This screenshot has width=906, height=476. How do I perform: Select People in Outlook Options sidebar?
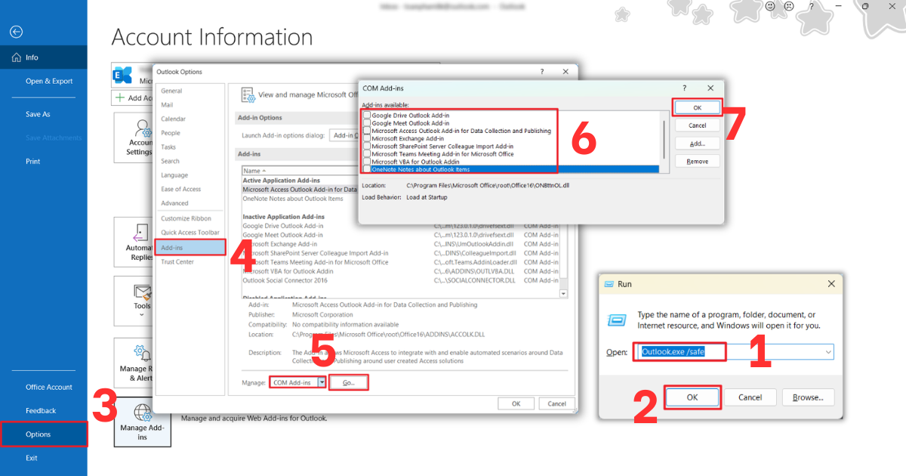171,133
